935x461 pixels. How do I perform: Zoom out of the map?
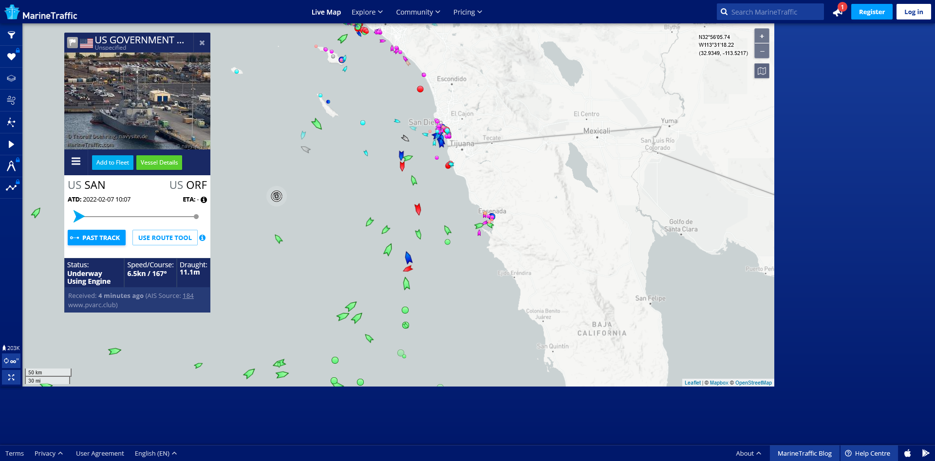[x=762, y=51]
